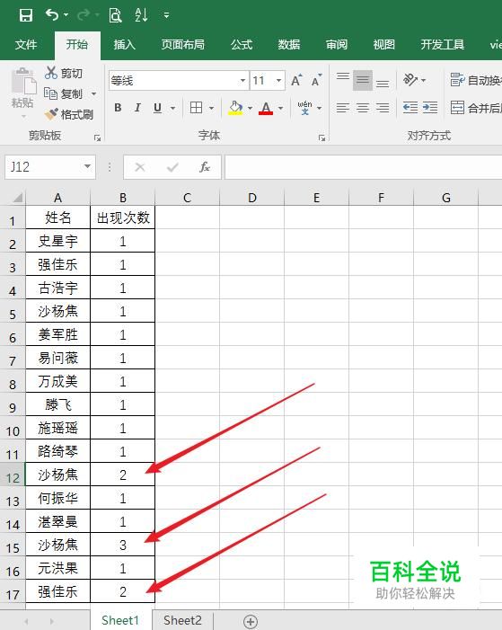
Task: Open the Copy options dropdown arrow
Action: [94, 94]
